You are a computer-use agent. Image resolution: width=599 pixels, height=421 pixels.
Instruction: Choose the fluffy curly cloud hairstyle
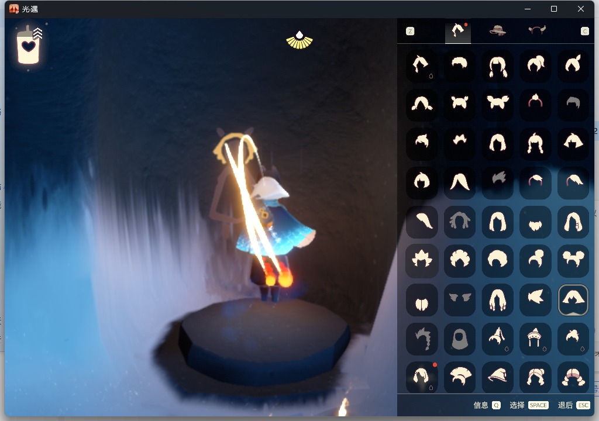coord(460,261)
